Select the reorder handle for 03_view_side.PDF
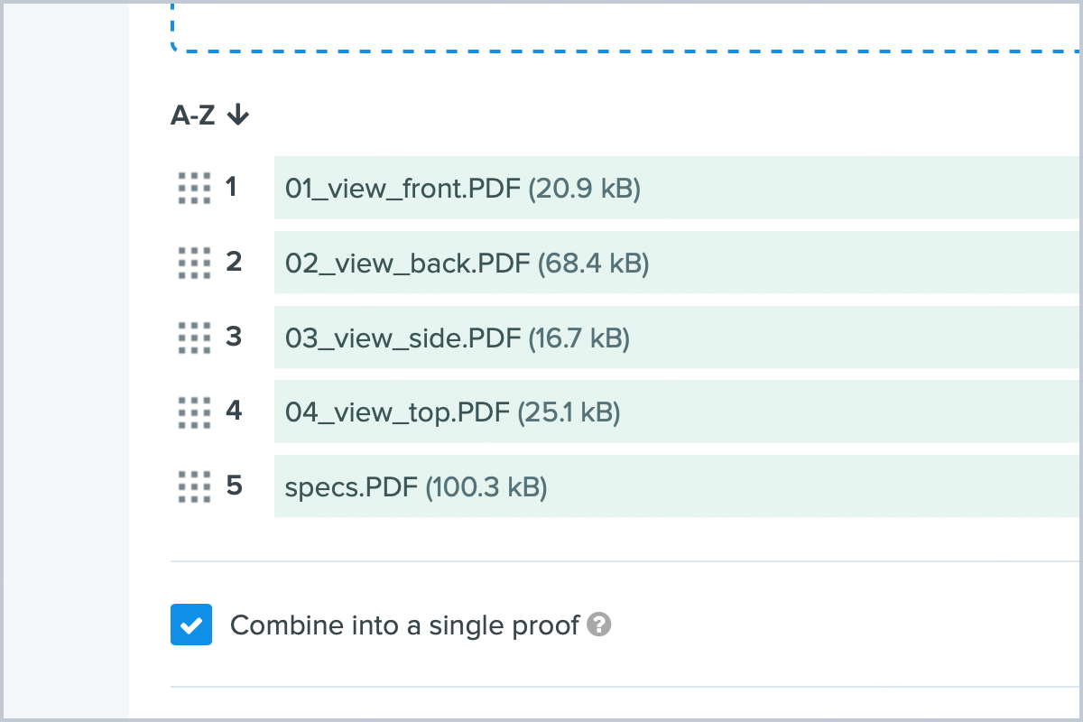The height and width of the screenshot is (722, 1083). (194, 338)
